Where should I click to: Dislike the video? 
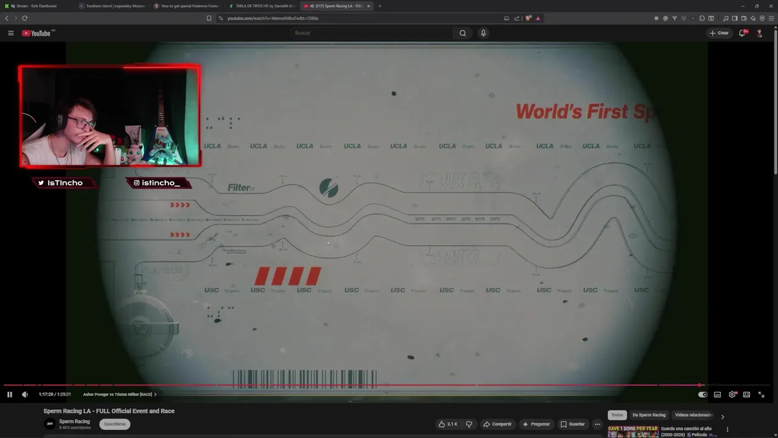coord(469,424)
